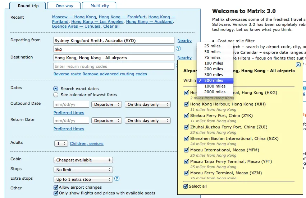Uncheck Macau Ferry Terminal (XZM) checkbox
The image size is (306, 198).
(186, 173)
